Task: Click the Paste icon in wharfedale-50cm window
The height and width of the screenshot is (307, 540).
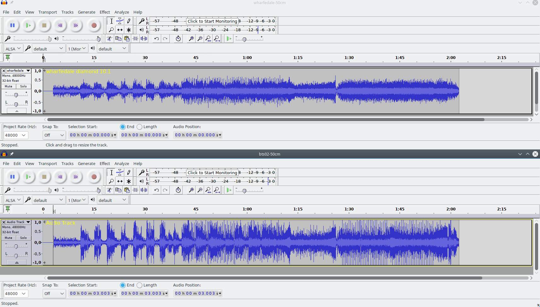Action: click(127, 38)
